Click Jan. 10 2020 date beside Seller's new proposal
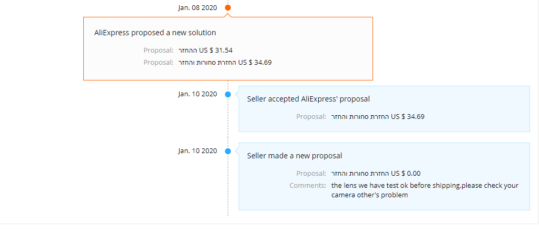 (x=198, y=151)
